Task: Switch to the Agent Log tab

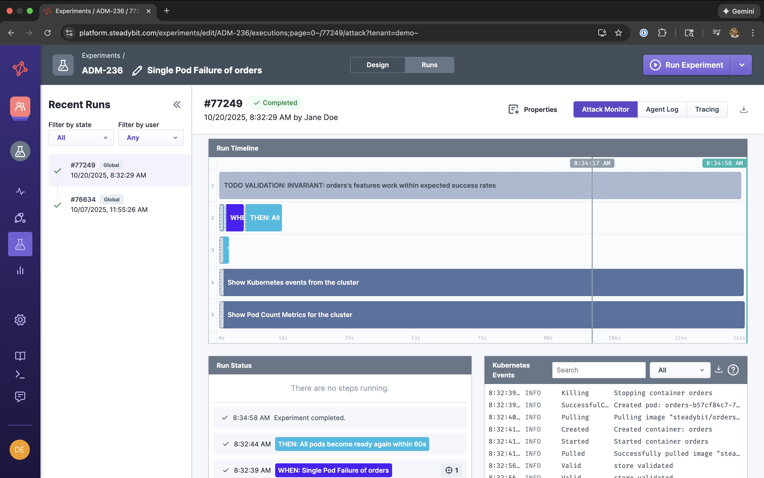Action: 662,109
